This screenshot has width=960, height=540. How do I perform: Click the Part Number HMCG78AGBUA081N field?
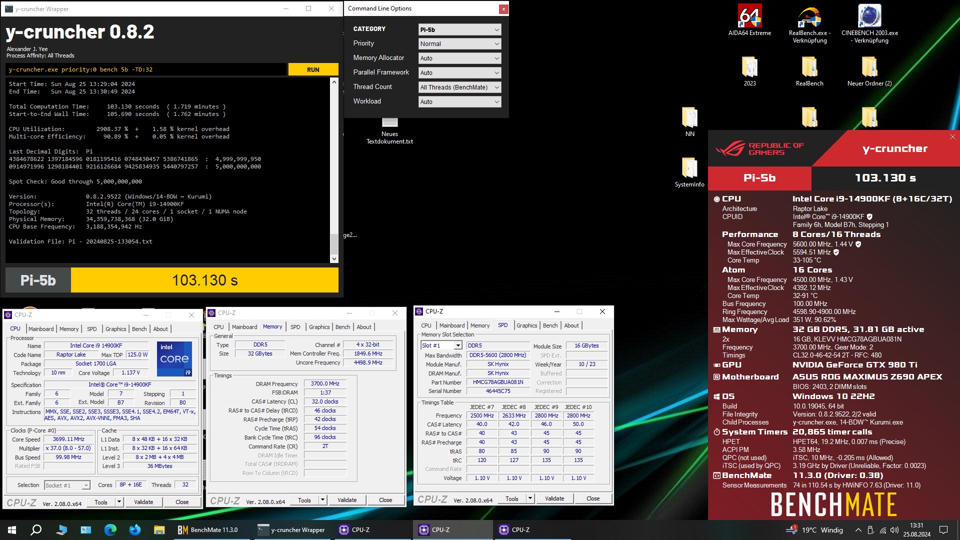(x=498, y=382)
